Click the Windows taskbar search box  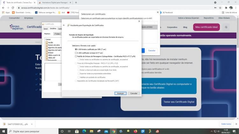tap(33, 131)
